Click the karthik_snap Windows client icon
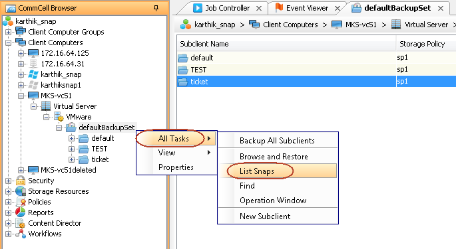The image size is (456, 249). (x=33, y=74)
